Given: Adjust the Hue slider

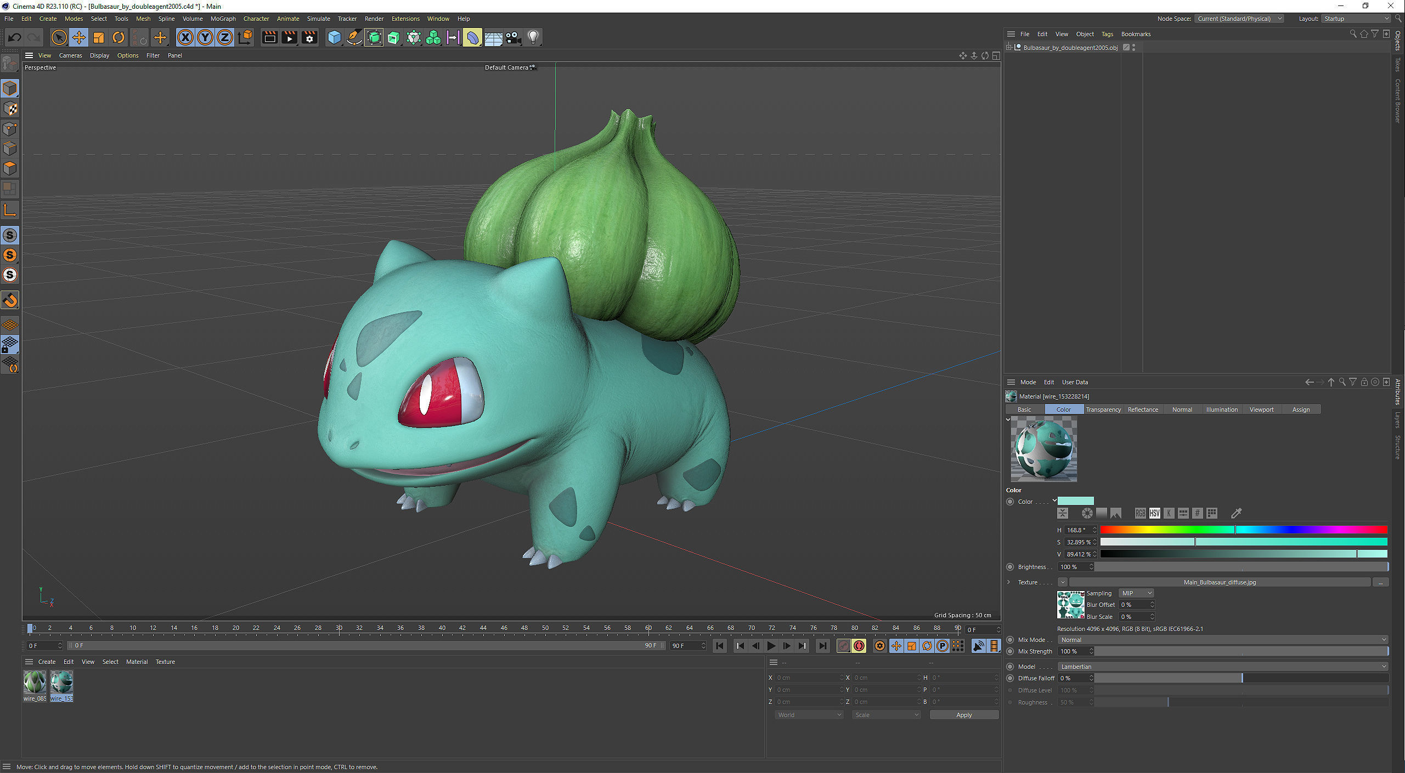Looking at the screenshot, I should [x=1244, y=530].
